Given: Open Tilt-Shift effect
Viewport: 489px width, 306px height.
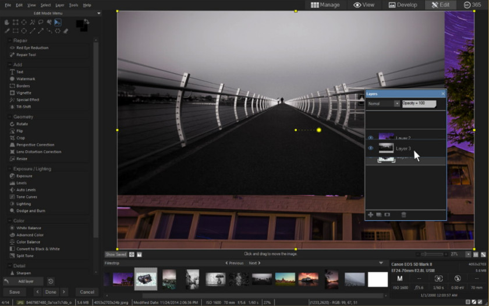Looking at the screenshot, I should pos(20,107).
